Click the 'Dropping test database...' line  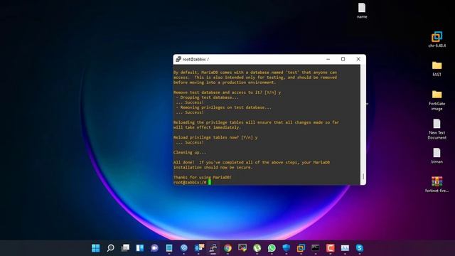(x=207, y=97)
